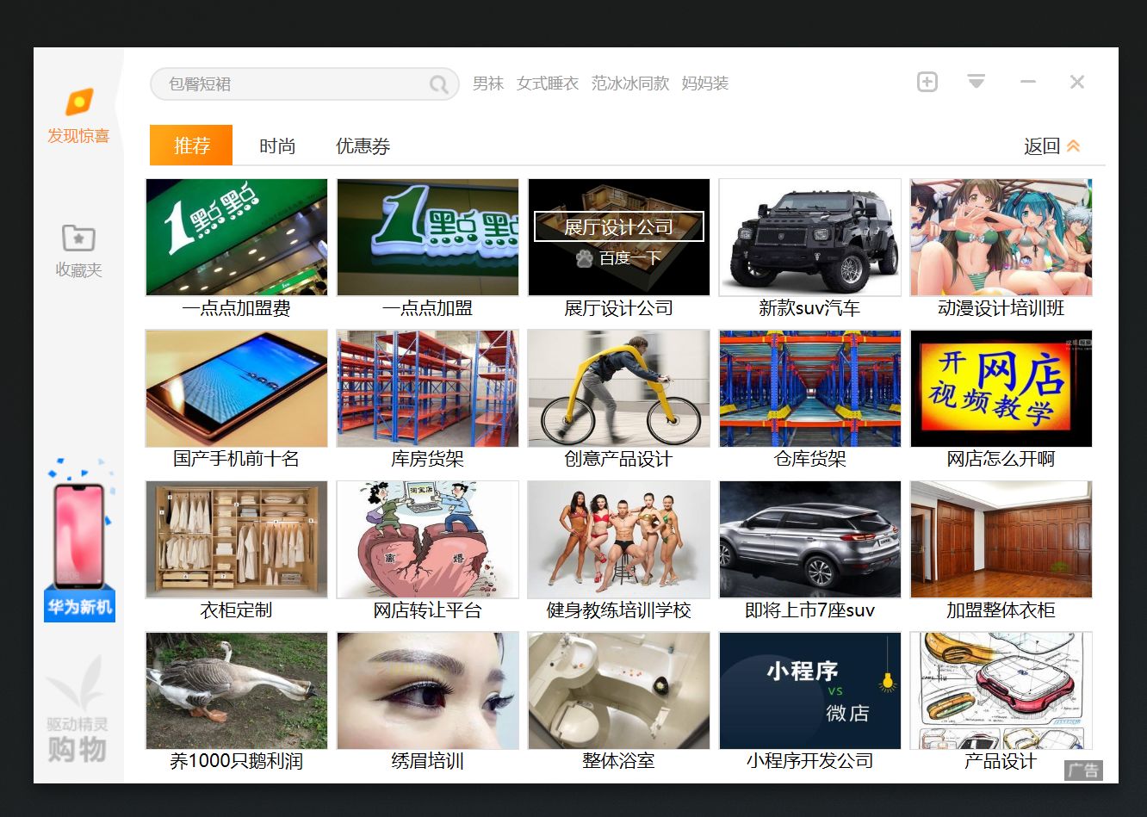
Task: Click the square-plus add icon near the window controls
Action: click(x=927, y=81)
